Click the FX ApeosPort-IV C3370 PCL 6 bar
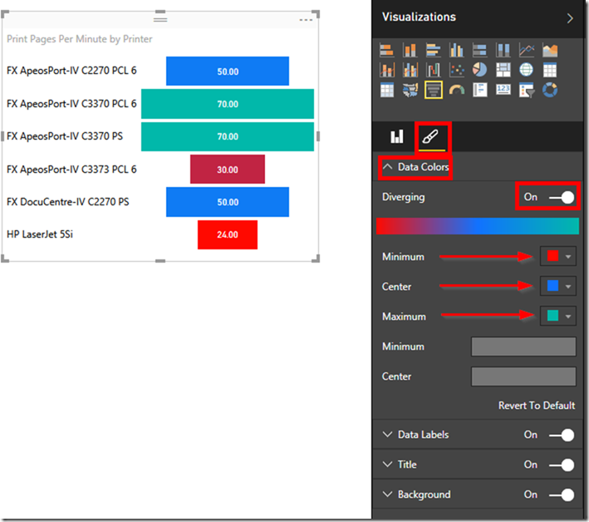Image resolution: width=589 pixels, height=522 pixels. click(228, 104)
